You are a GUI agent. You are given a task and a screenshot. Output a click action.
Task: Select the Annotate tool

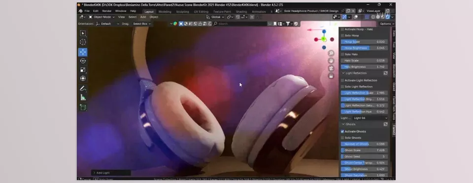(x=83, y=89)
